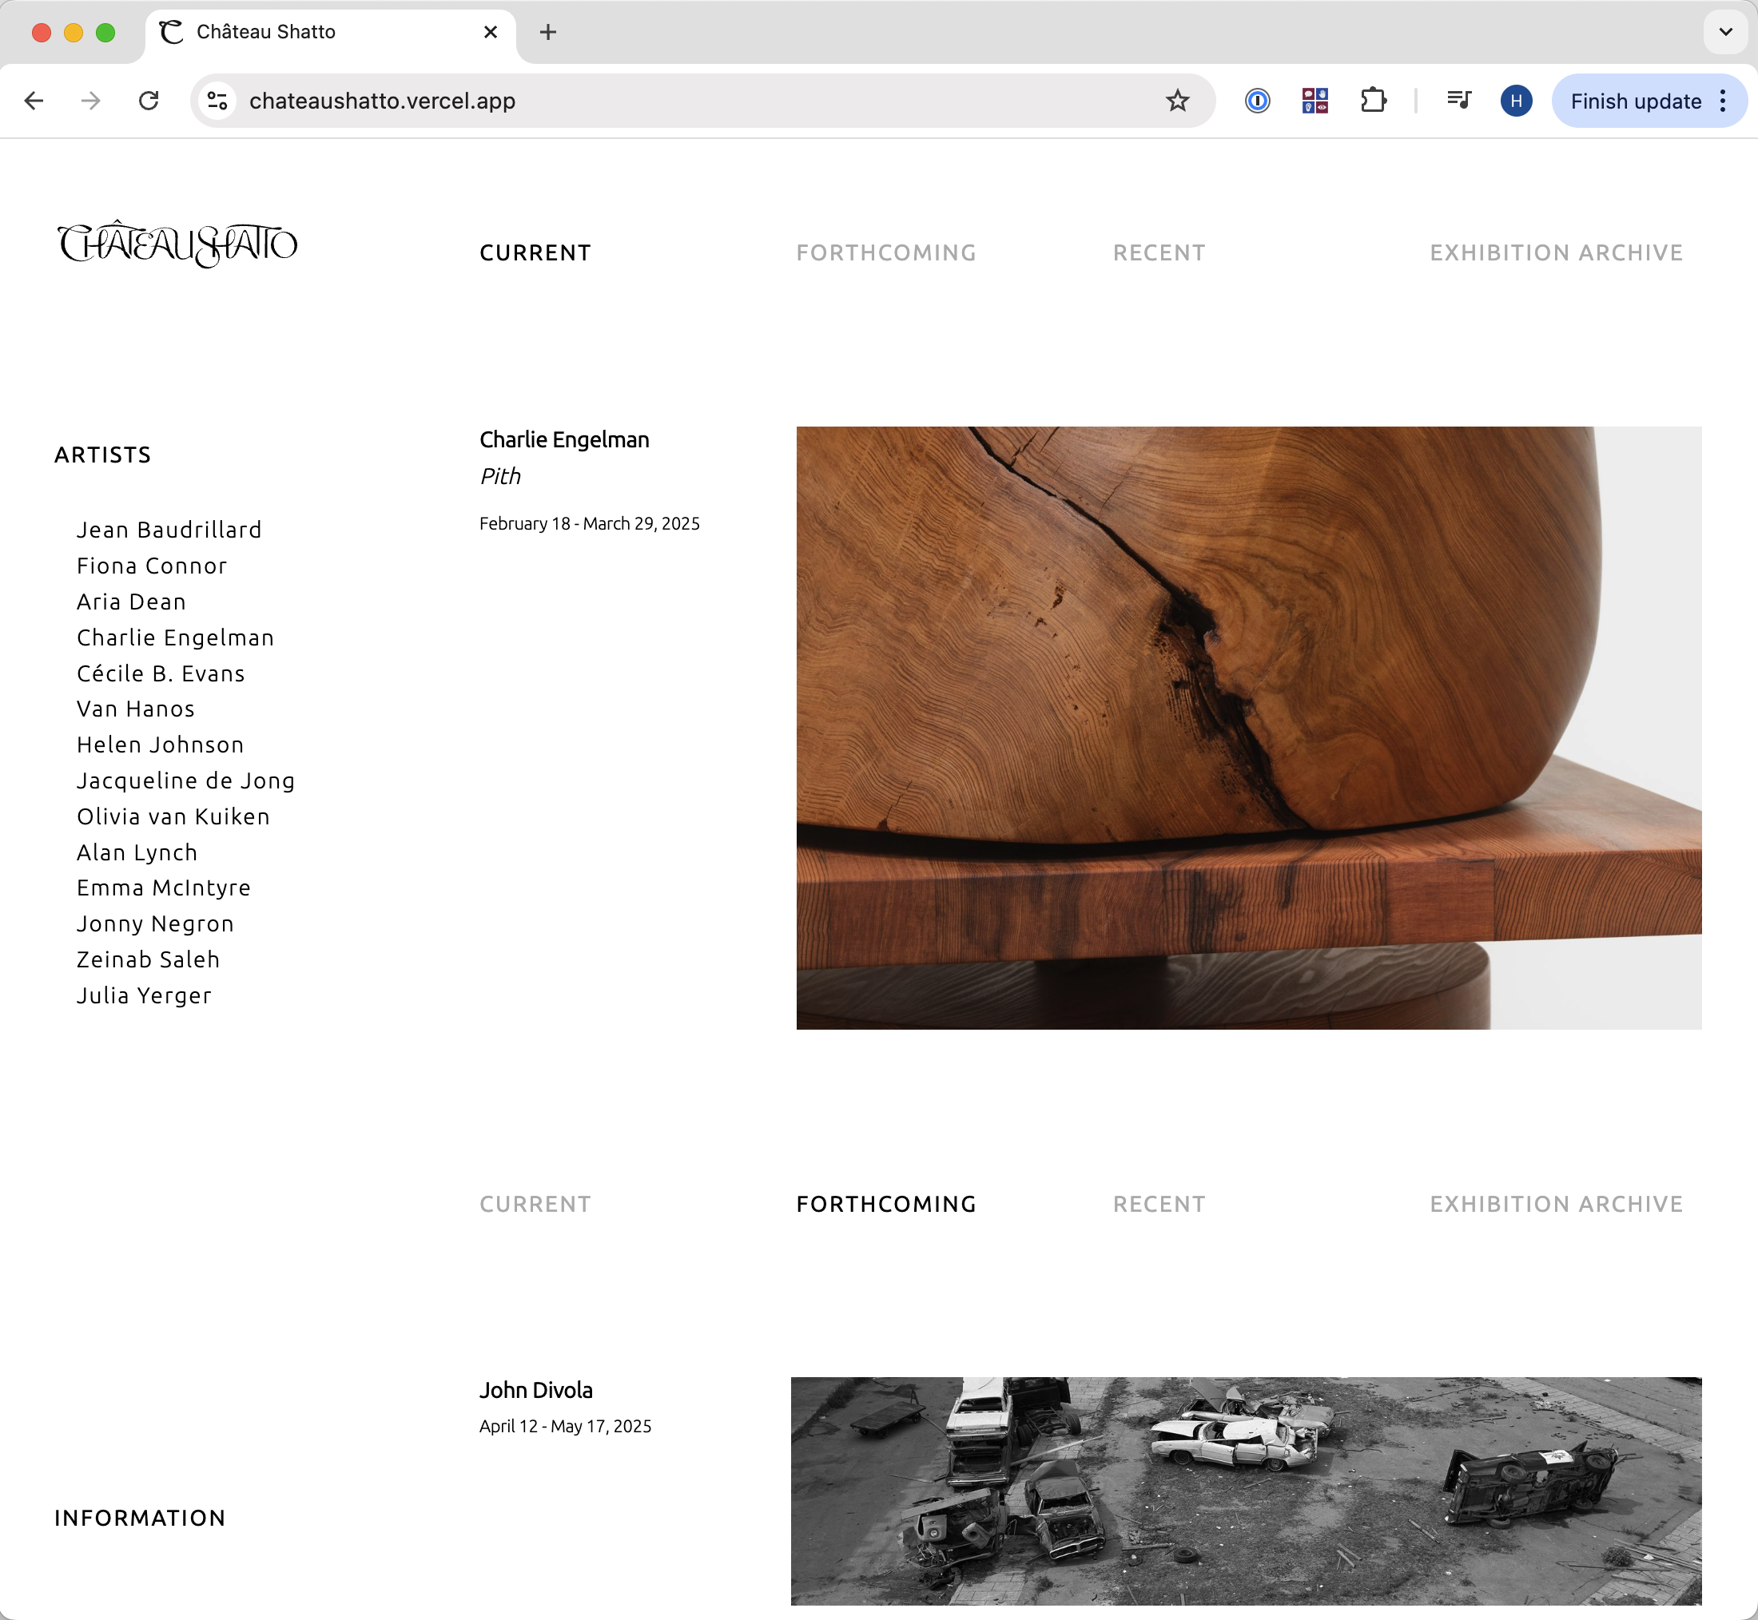Image resolution: width=1758 pixels, height=1620 pixels.
Task: Bookmark this page with the star icon
Action: pyautogui.click(x=1177, y=101)
